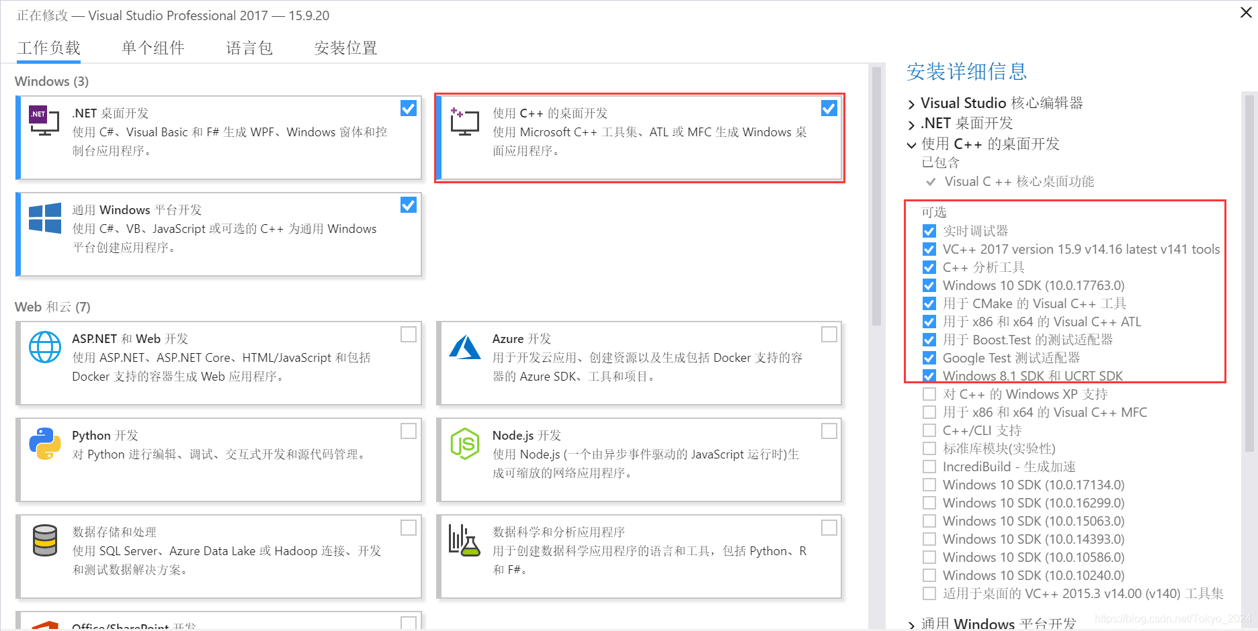Click the 可选 section label
Screen dimensions: 1258x631
[934, 212]
